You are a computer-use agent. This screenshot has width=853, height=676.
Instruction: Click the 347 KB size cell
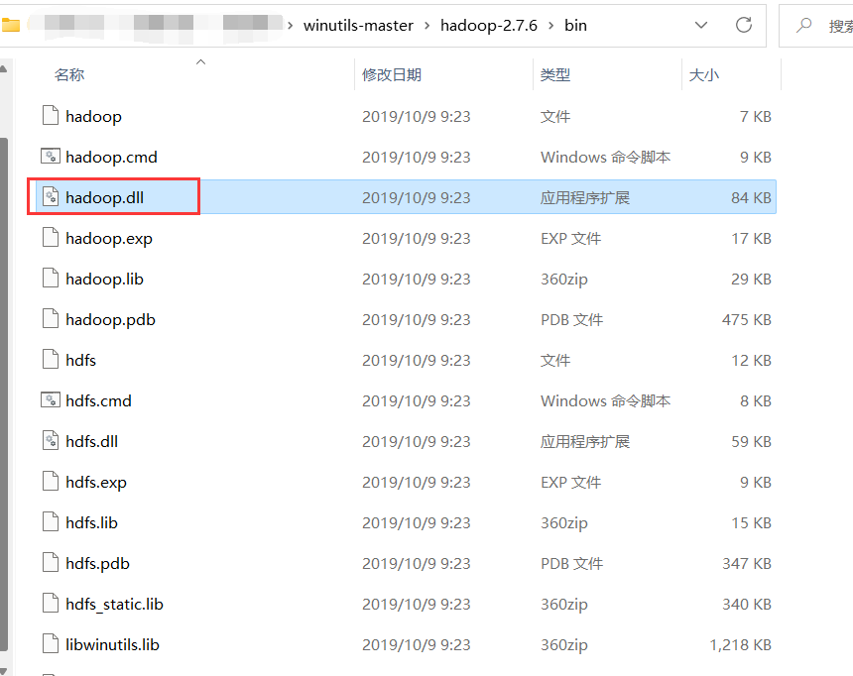pyautogui.click(x=746, y=563)
